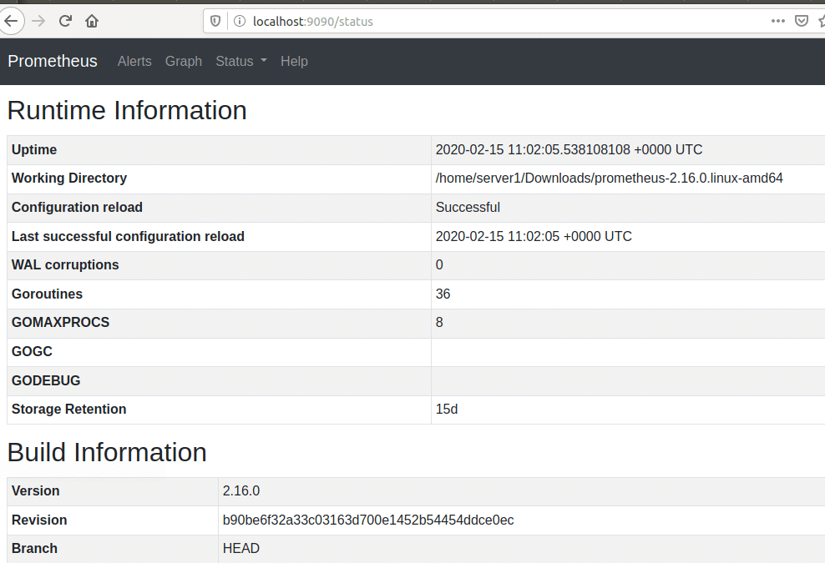Screen dimensions: 825x563
Task: Reload the current page
Action: click(x=65, y=21)
